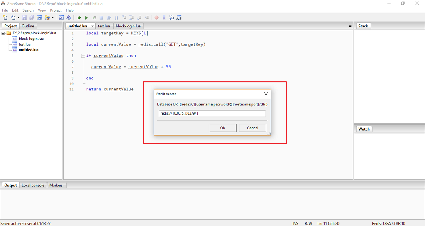The height and width of the screenshot is (227, 425).
Task: Open the editor tabs list dropdown
Action: 350,27
